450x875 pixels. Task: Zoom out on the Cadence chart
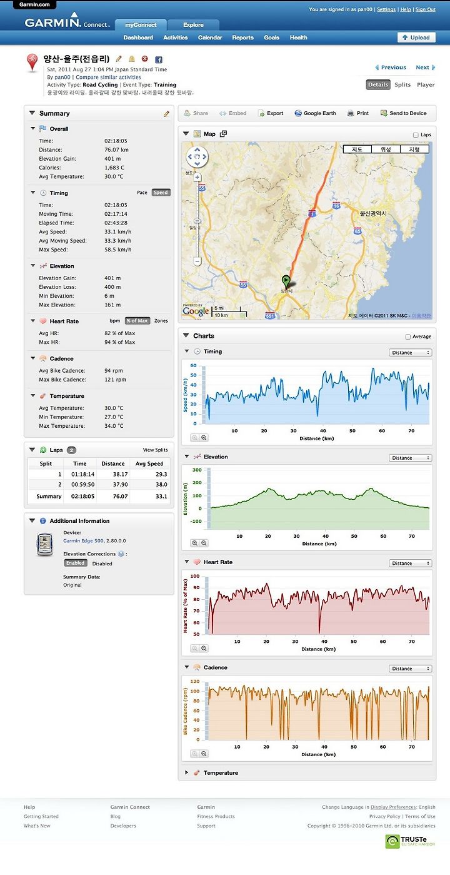point(204,754)
